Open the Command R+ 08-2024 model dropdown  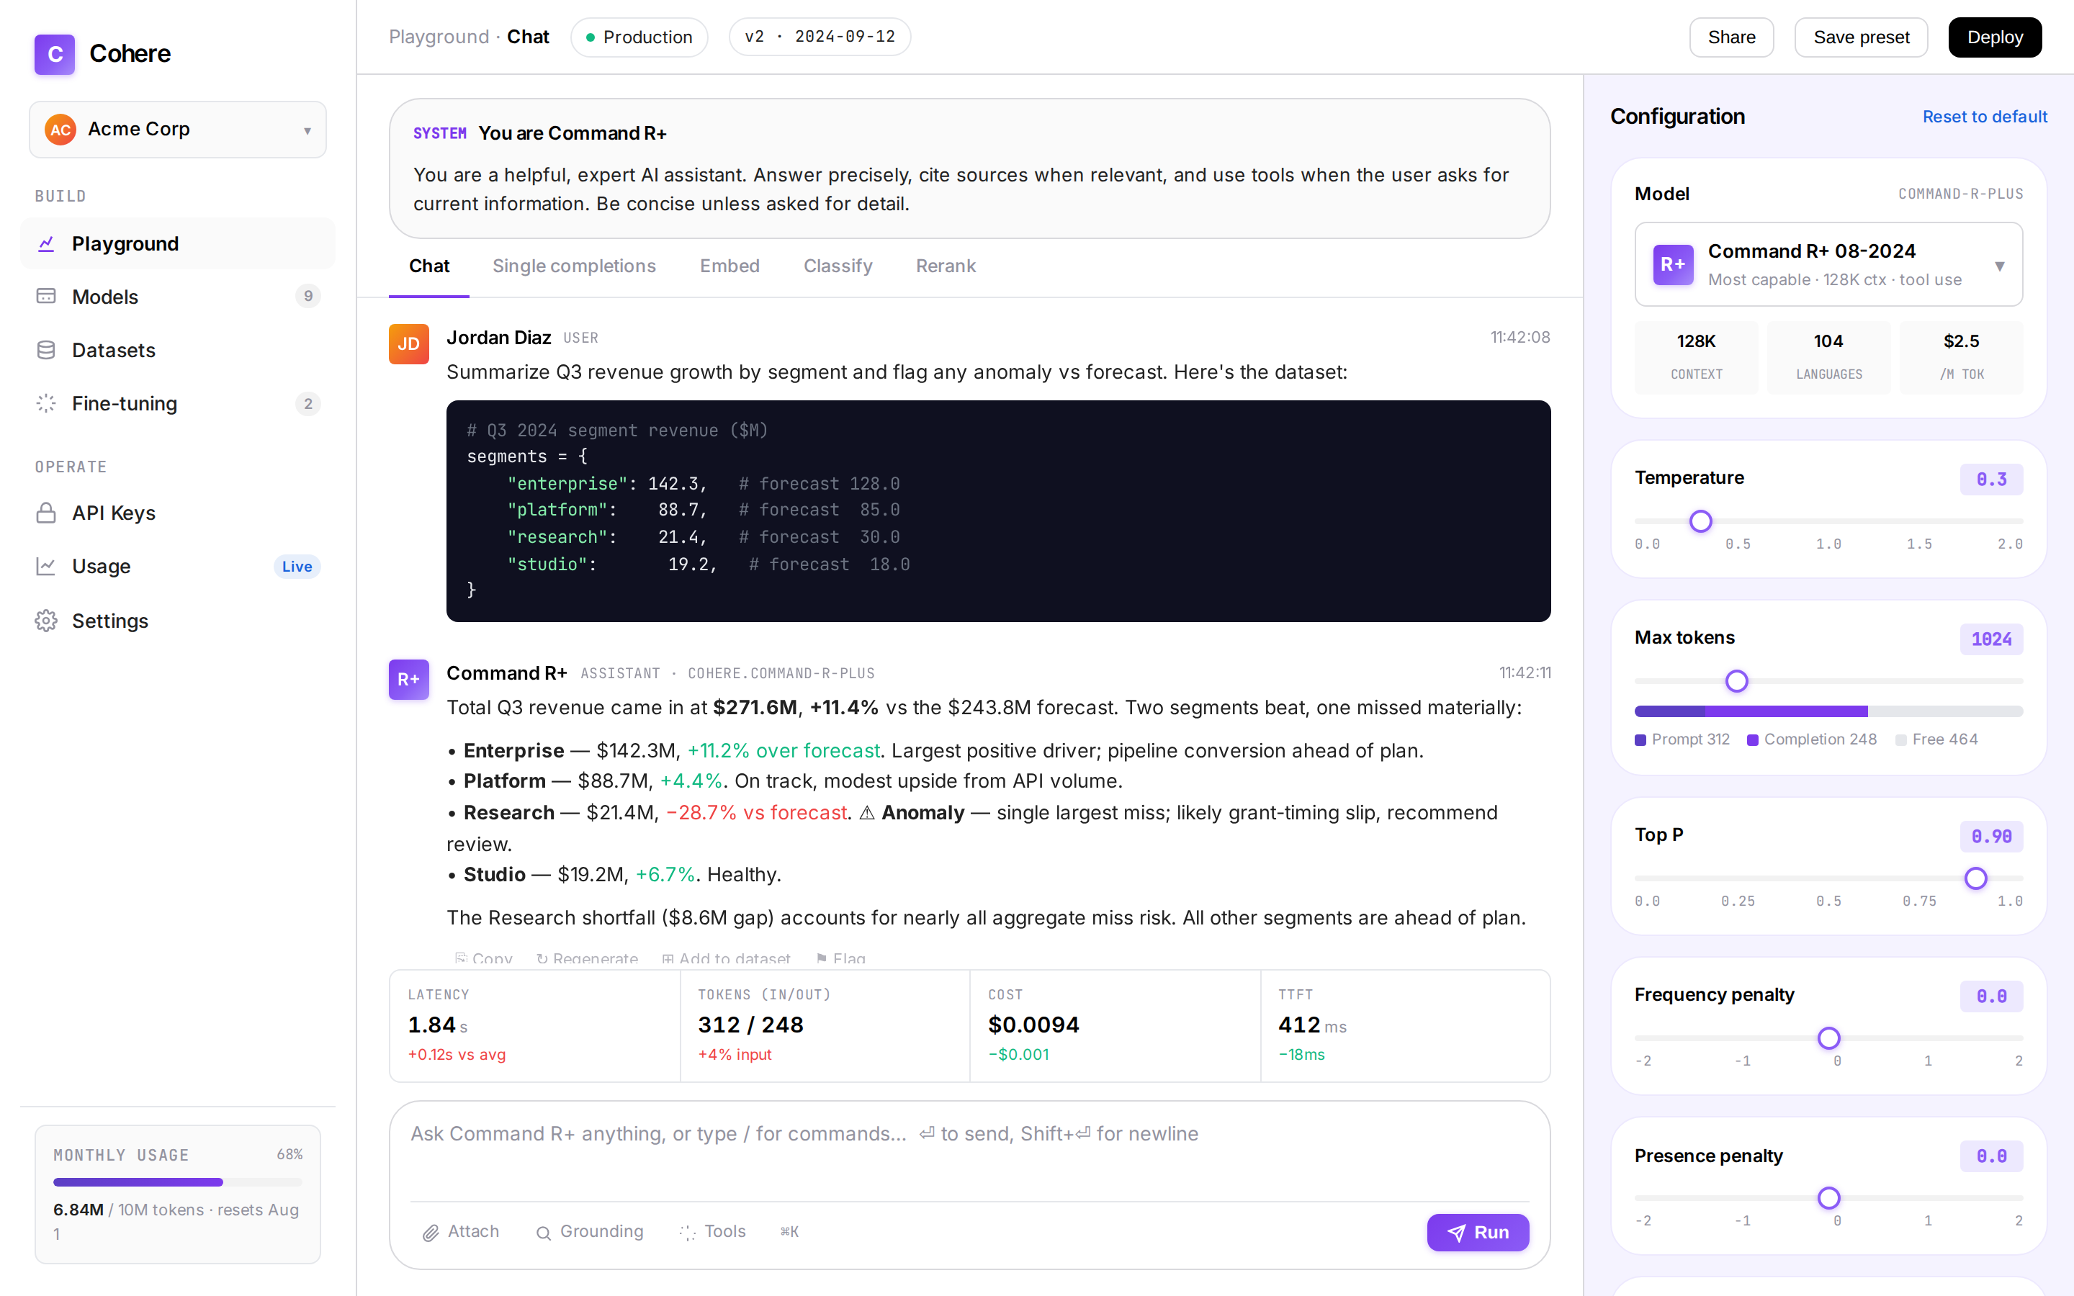1828,264
